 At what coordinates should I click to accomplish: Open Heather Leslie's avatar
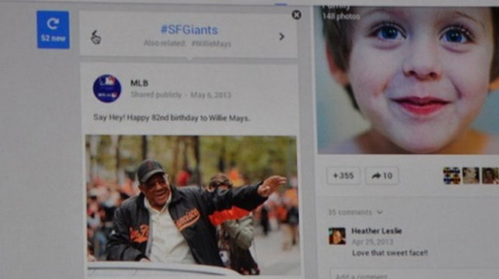click(x=337, y=235)
